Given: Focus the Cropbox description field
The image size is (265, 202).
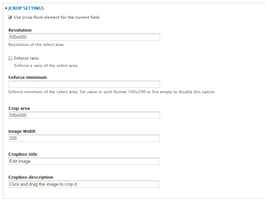Looking at the screenshot, I should pyautogui.click(x=84, y=184).
